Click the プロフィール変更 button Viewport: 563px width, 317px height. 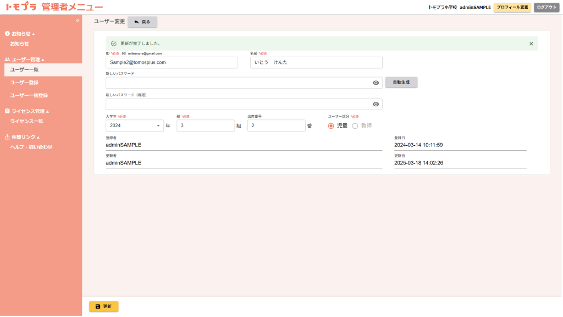pos(512,7)
